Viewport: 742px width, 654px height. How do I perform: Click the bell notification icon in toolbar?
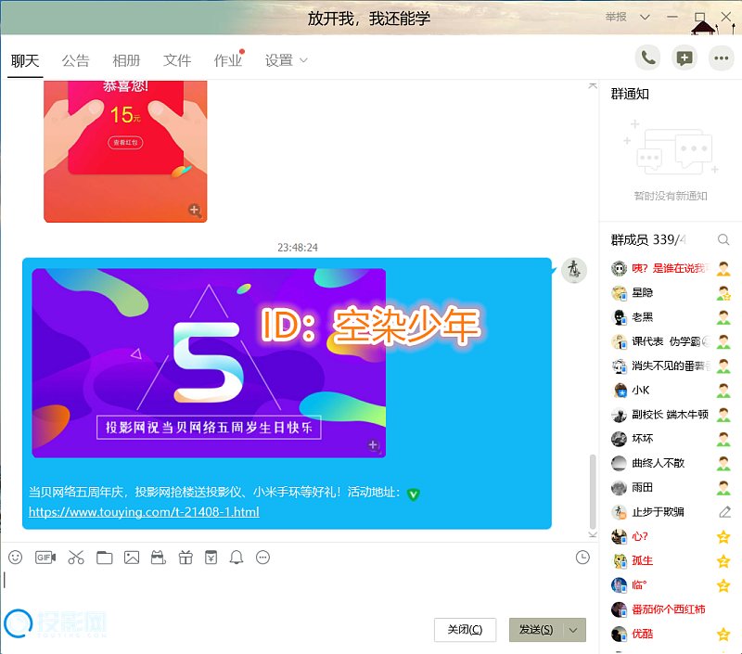(x=237, y=558)
